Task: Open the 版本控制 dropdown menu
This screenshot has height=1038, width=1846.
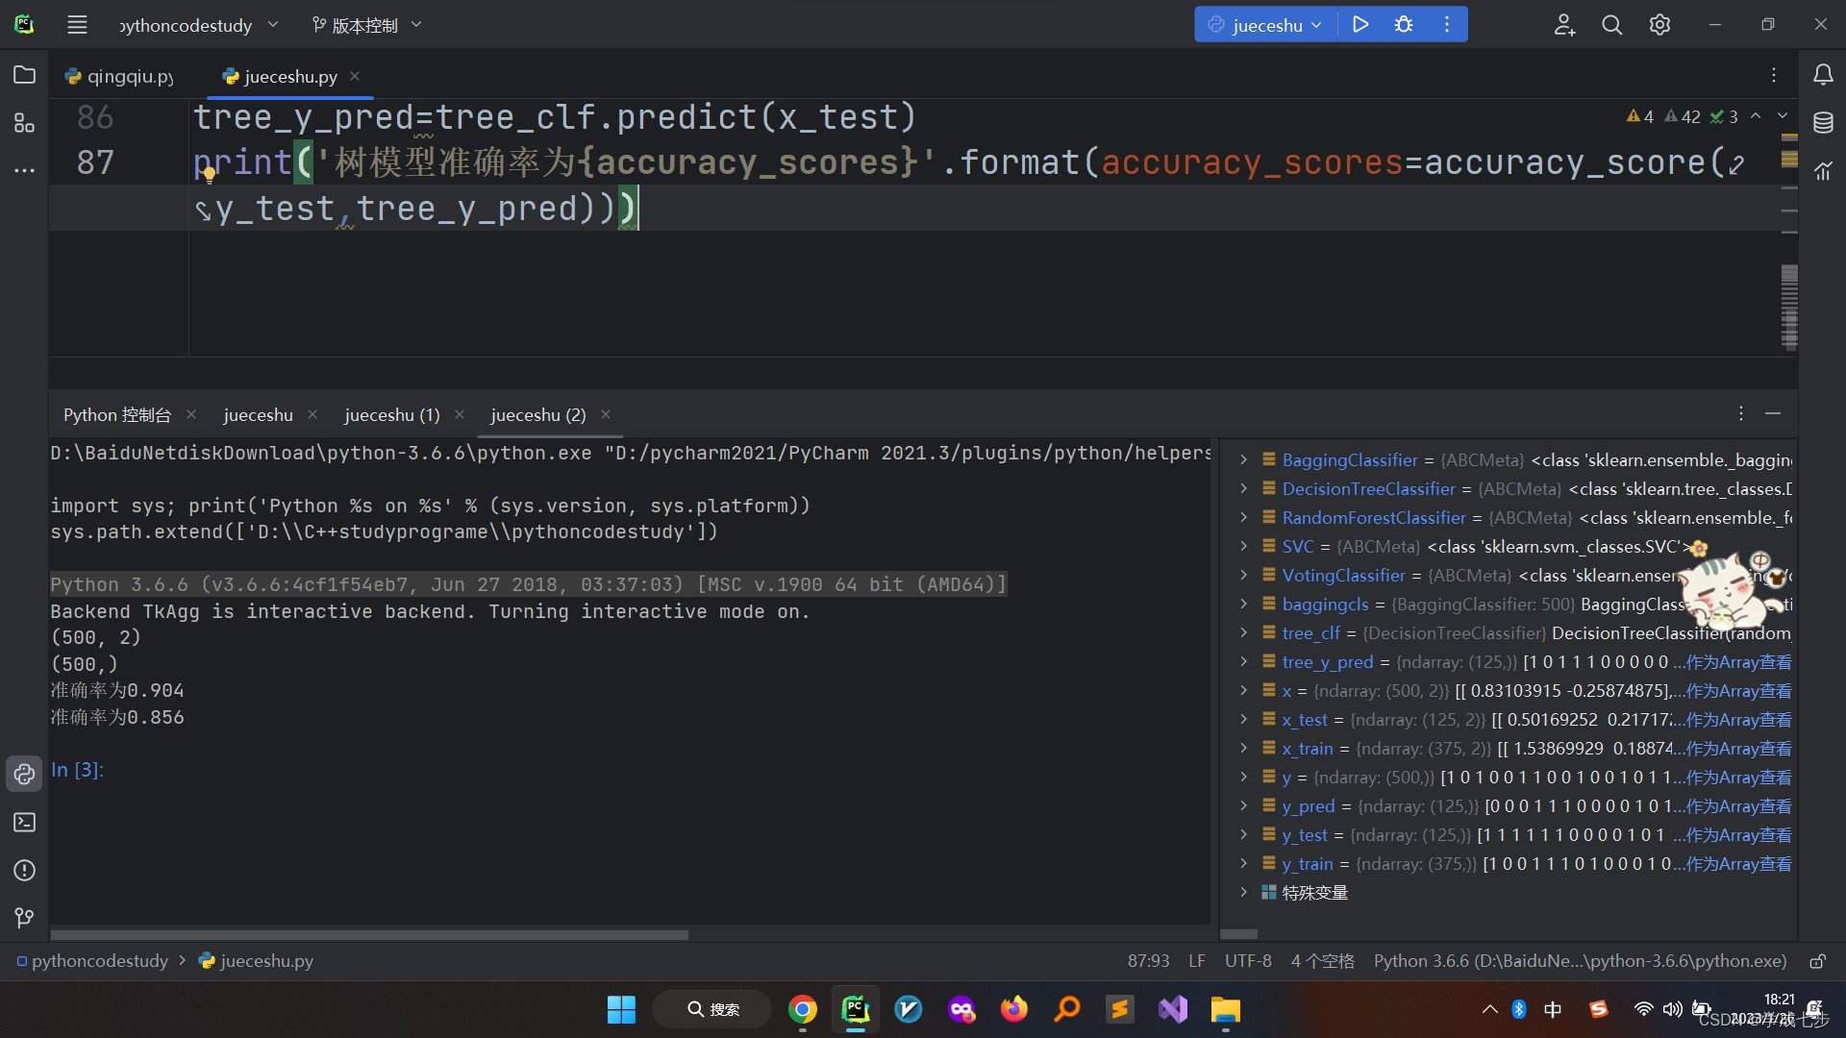Action: click(x=366, y=25)
